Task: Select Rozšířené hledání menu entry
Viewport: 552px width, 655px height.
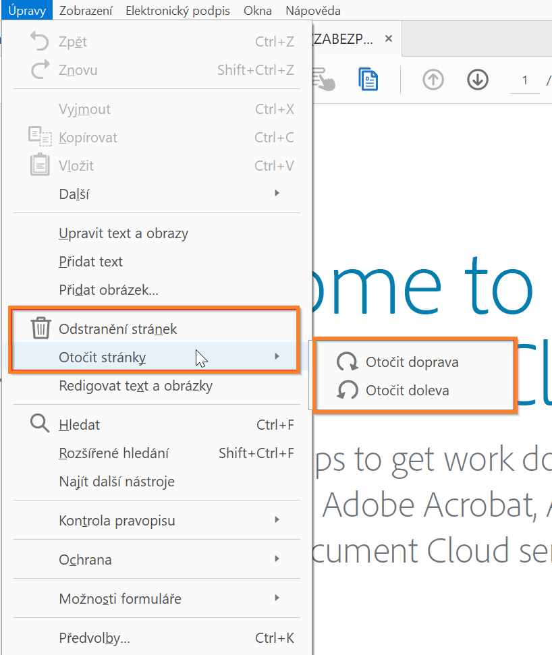Action: click(x=113, y=453)
